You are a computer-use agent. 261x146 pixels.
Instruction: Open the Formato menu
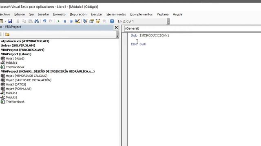pos(59,15)
